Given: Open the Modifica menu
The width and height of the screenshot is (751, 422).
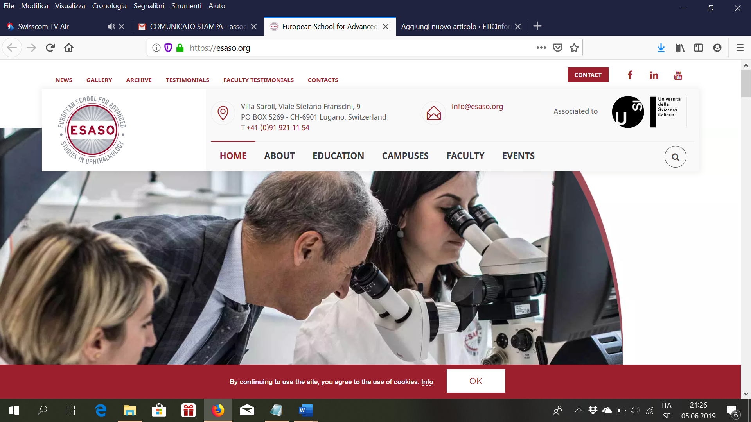Looking at the screenshot, I should pos(34,6).
